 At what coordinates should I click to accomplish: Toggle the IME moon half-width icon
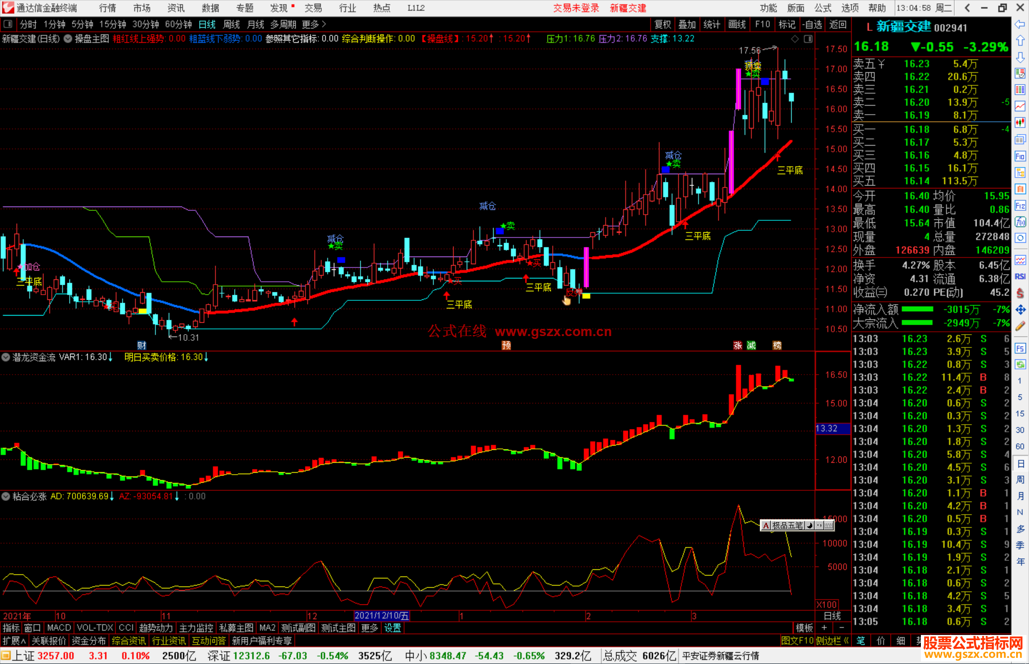809,525
